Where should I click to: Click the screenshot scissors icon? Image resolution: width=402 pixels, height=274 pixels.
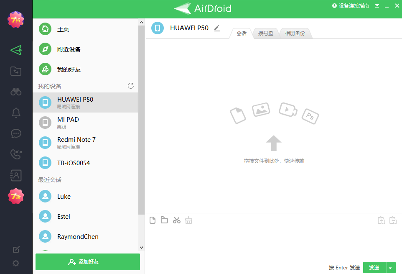coord(177,220)
